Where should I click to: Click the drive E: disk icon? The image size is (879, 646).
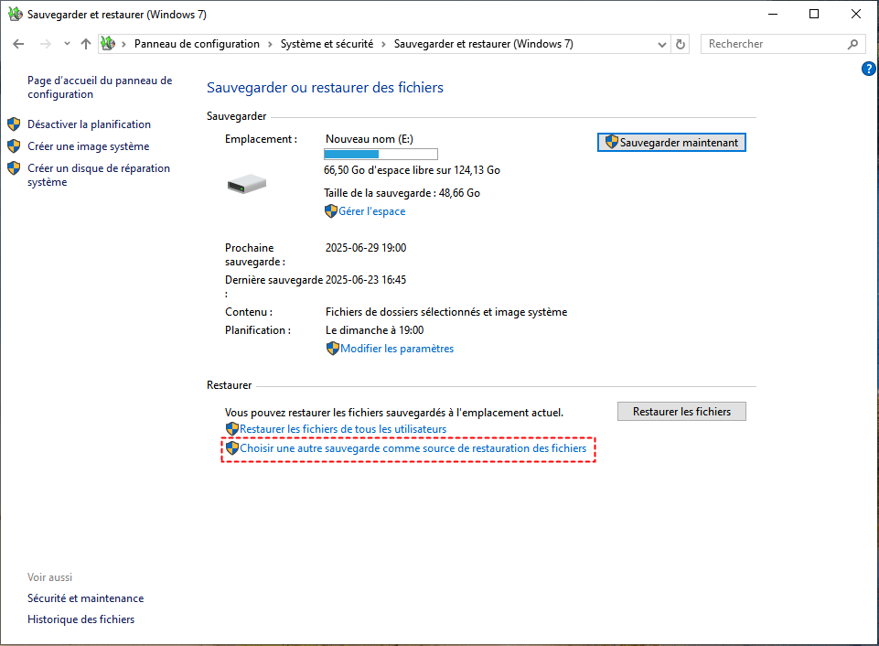pyautogui.click(x=247, y=183)
